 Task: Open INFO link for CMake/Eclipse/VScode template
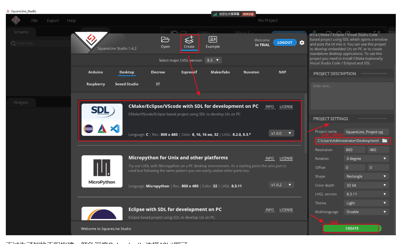pos(269,107)
